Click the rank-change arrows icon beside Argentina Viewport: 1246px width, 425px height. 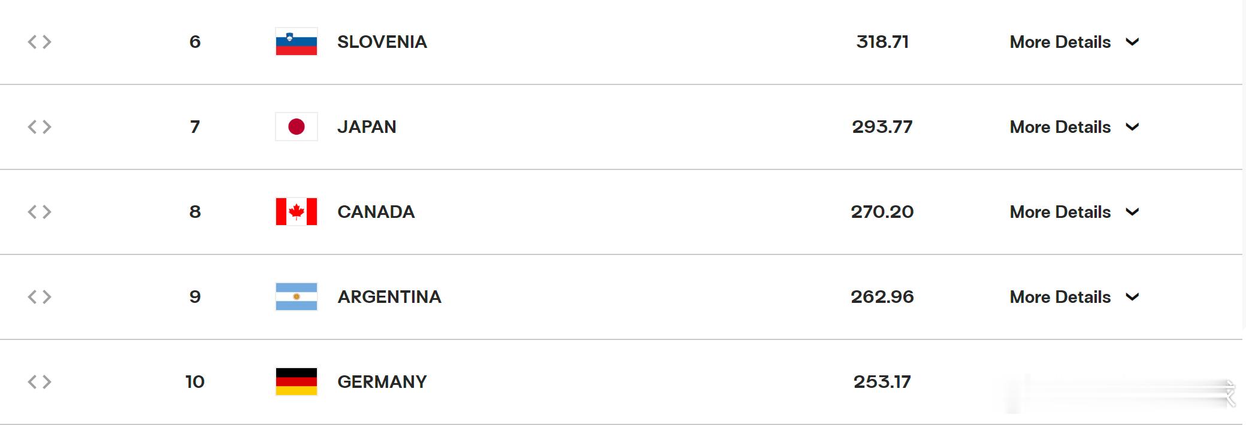[x=40, y=297]
